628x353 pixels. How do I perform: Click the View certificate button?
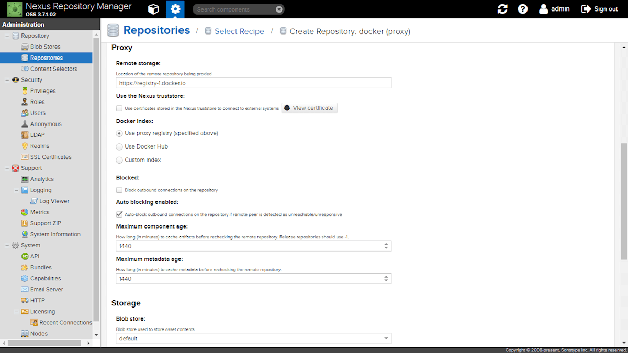click(x=309, y=108)
